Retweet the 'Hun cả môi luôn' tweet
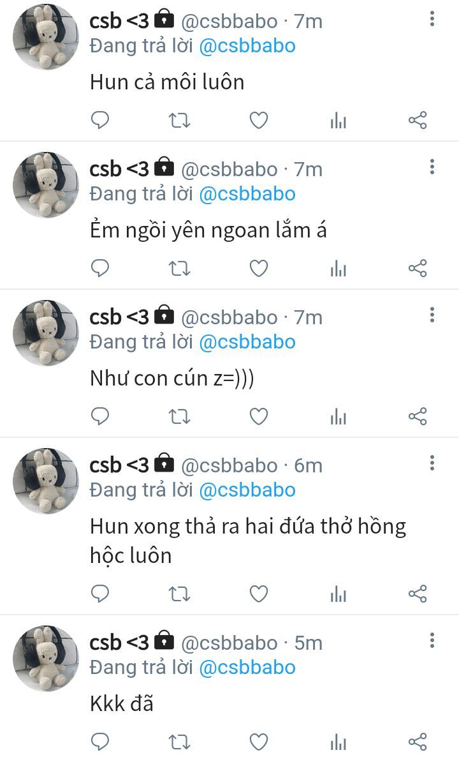 point(179,120)
